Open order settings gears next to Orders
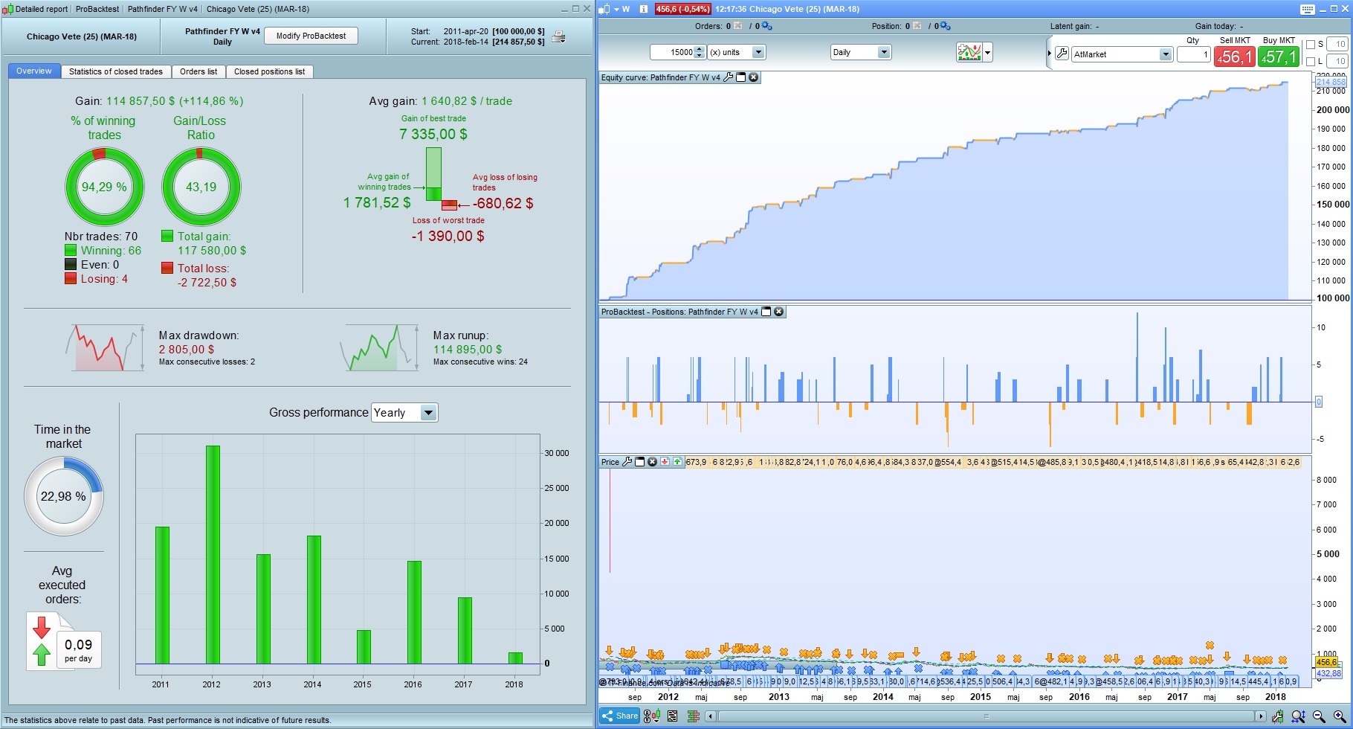Screen dimensions: 1353x729 click(x=767, y=26)
